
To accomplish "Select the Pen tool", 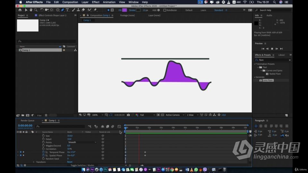I will click(x=63, y=10).
